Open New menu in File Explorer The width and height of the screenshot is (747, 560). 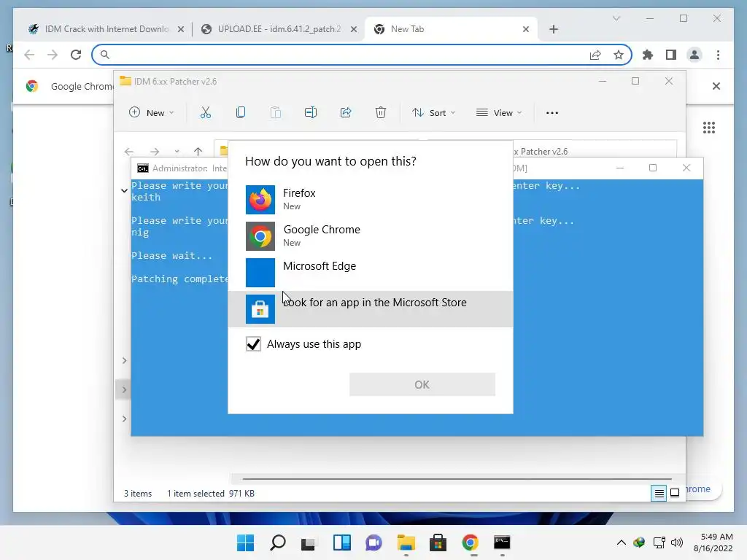pyautogui.click(x=152, y=113)
